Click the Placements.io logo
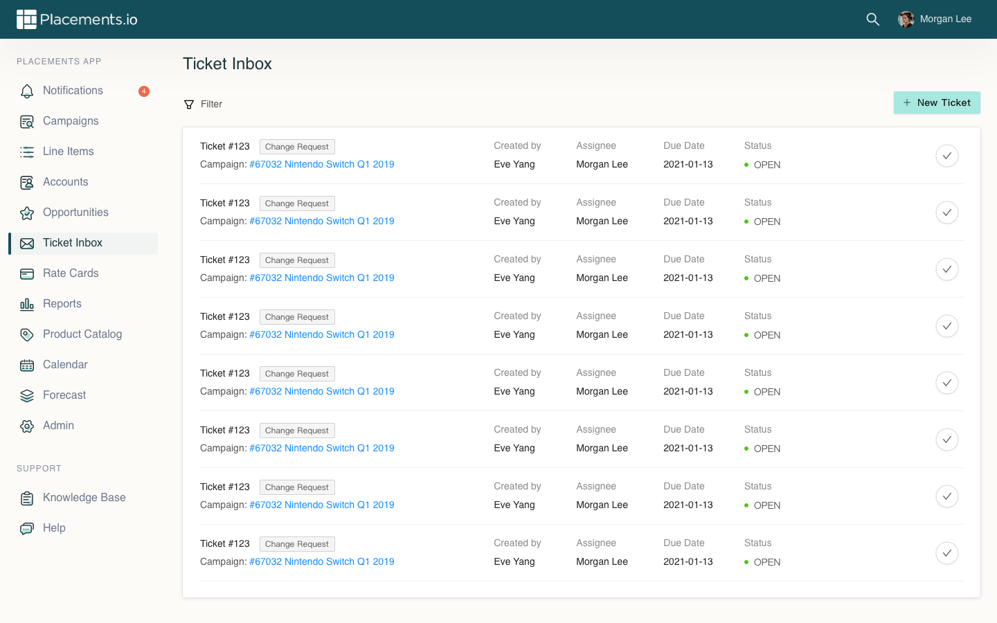 pyautogui.click(x=77, y=19)
